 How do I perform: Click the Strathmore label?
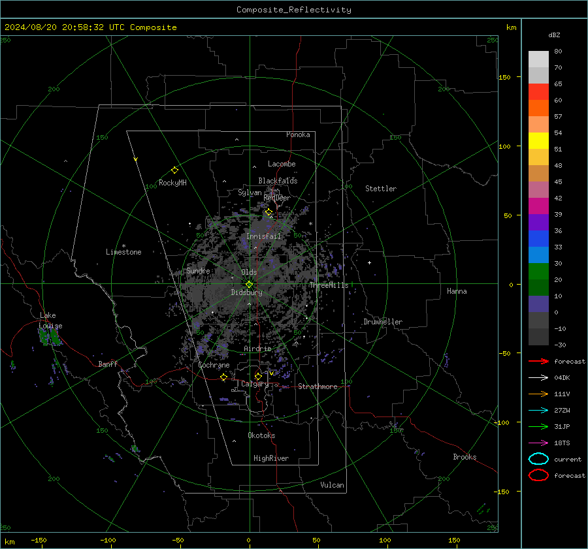point(318,386)
